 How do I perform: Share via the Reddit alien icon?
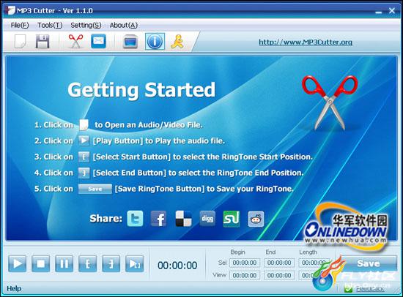(x=256, y=219)
